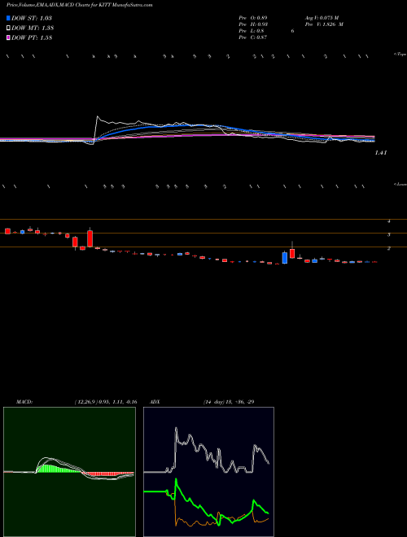Click the white DOW MT legend swatch
407x537 pixels.
[8, 28]
